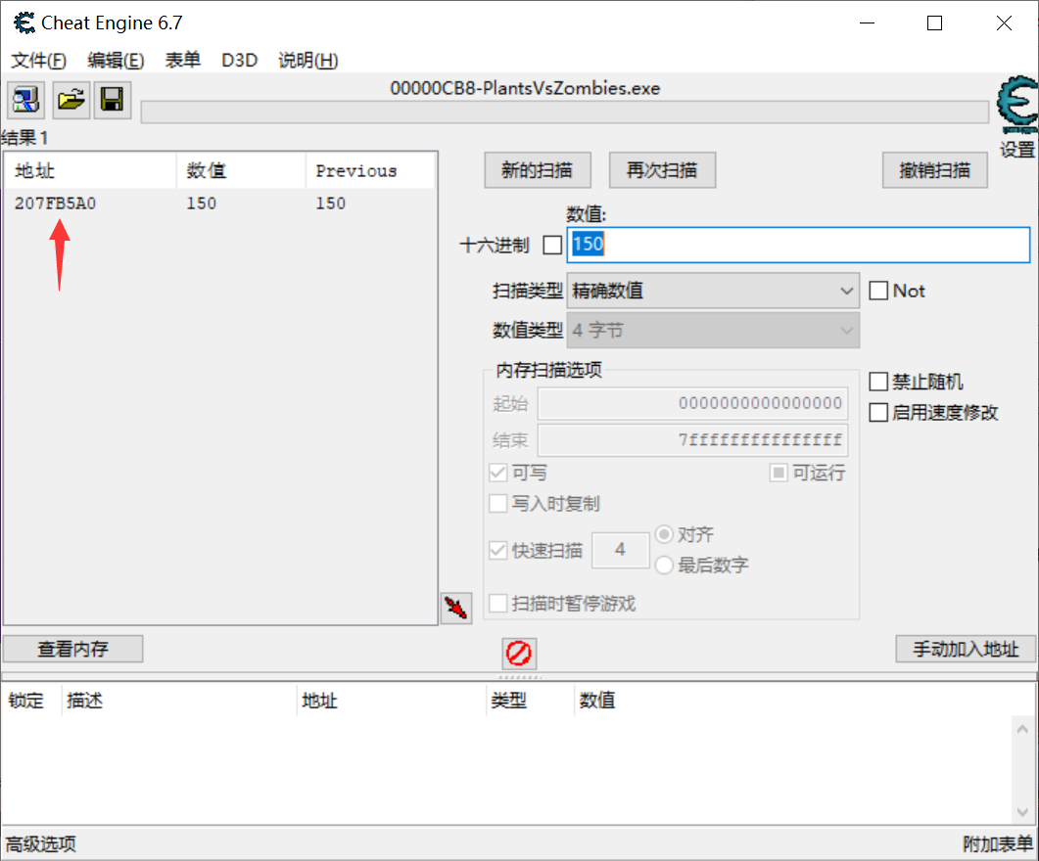Select the 对齐 radio button
The height and width of the screenshot is (861, 1039).
coord(664,534)
